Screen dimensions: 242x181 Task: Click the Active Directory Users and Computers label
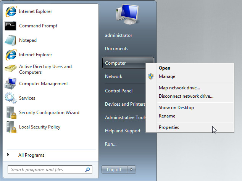(45, 69)
